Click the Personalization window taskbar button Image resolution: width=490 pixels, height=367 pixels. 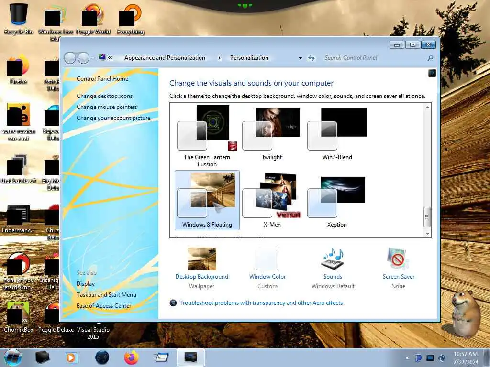190,357
